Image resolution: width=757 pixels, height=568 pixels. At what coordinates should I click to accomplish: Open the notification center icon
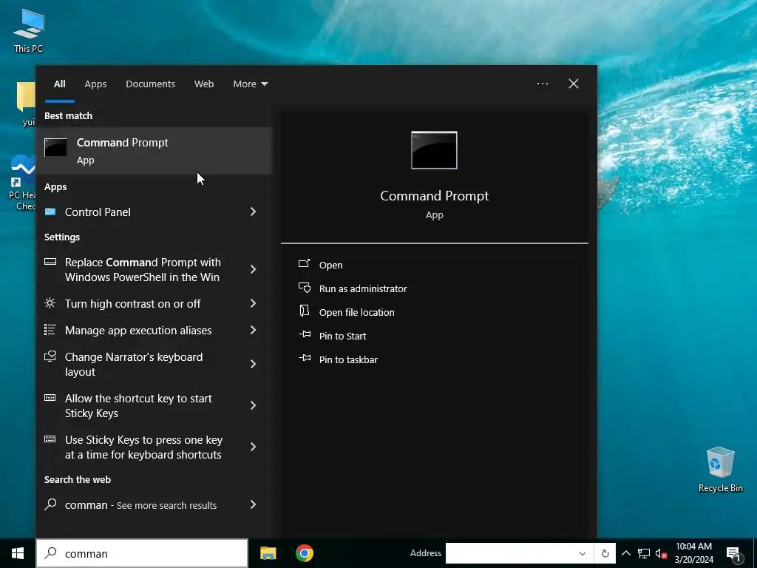pyautogui.click(x=734, y=554)
